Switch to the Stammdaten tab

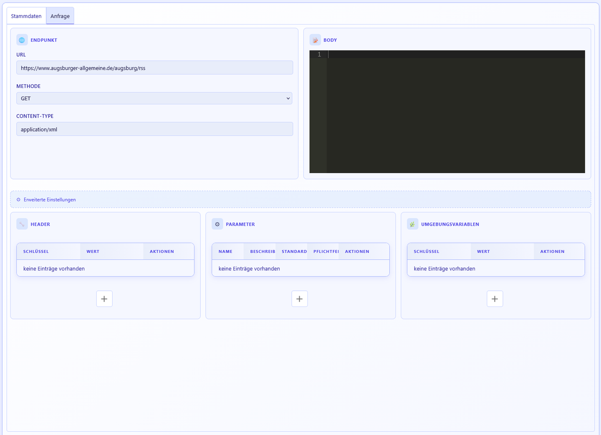tap(26, 16)
